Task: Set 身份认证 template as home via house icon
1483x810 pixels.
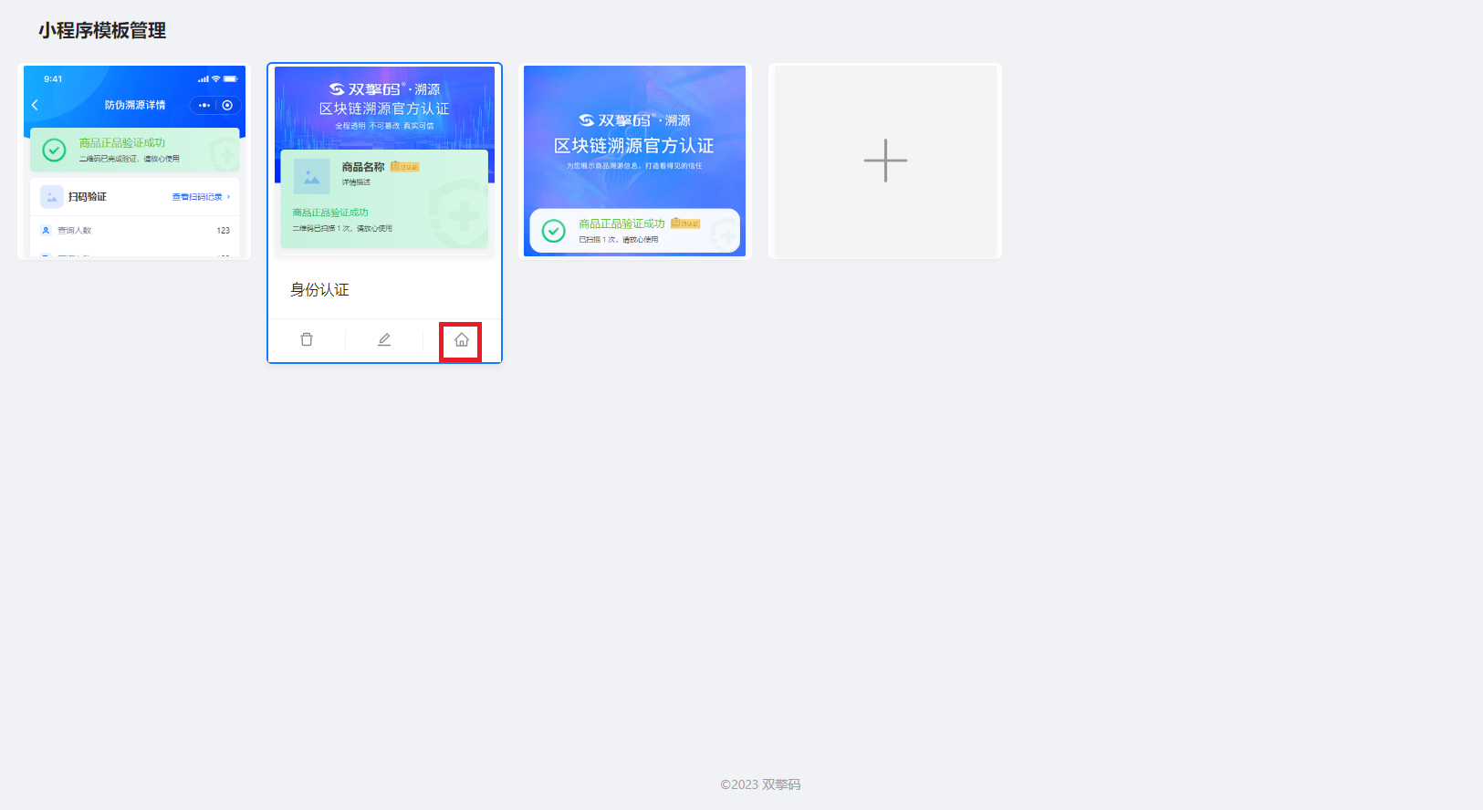Action: tap(462, 339)
